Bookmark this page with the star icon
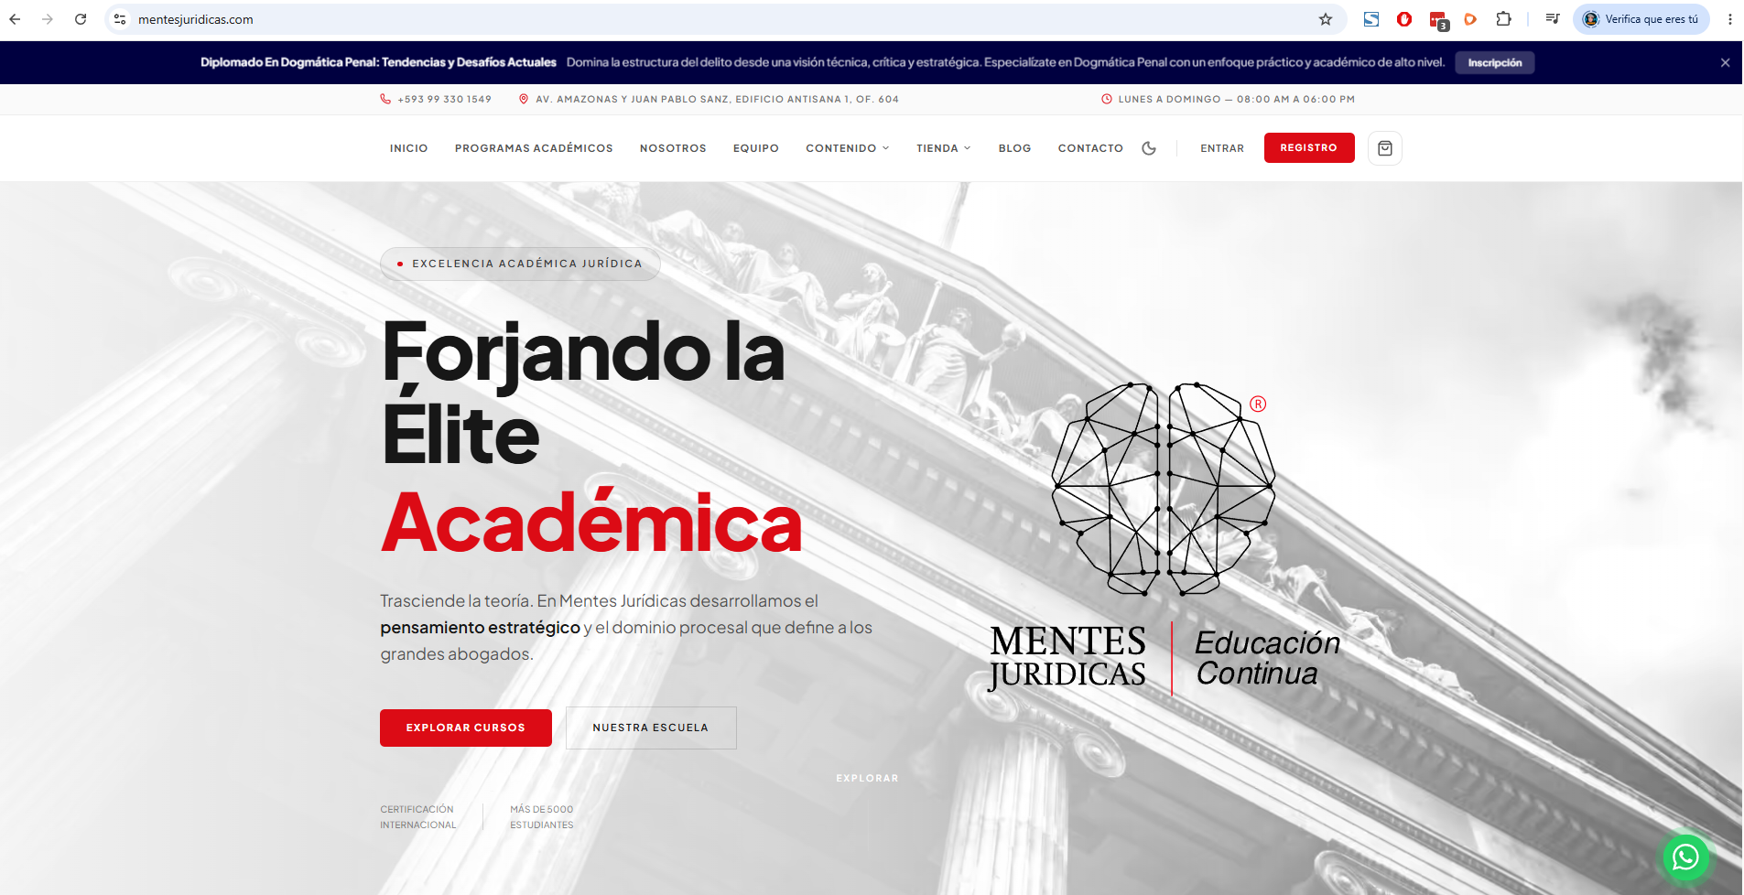This screenshot has height=895, width=1744. (x=1326, y=19)
